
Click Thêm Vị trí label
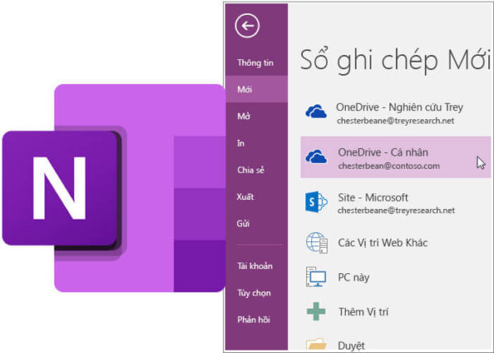363,312
